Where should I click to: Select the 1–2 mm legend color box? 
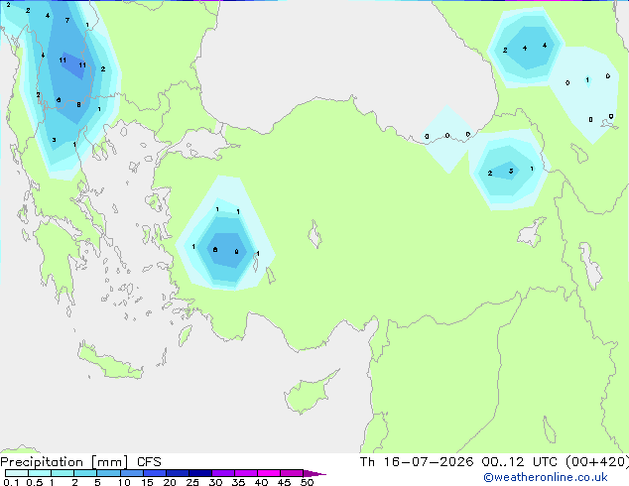(63, 473)
